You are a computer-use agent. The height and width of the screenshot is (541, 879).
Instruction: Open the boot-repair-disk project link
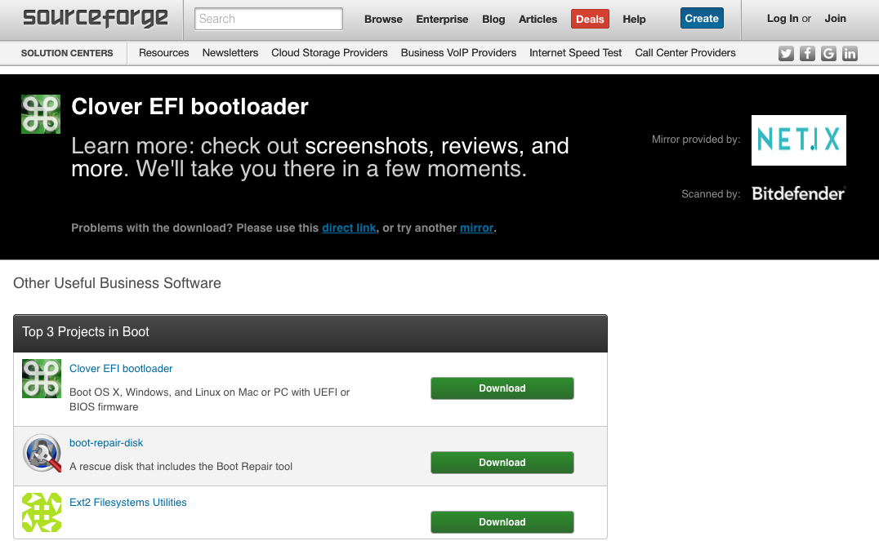106,443
